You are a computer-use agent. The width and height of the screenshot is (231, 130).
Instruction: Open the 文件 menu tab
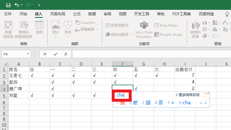(8, 14)
